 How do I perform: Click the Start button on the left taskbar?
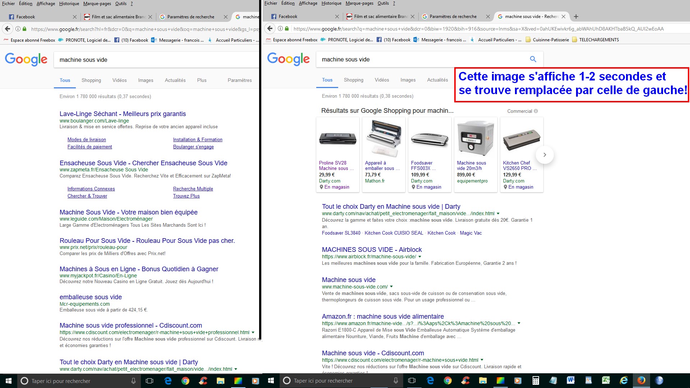[x=9, y=381]
